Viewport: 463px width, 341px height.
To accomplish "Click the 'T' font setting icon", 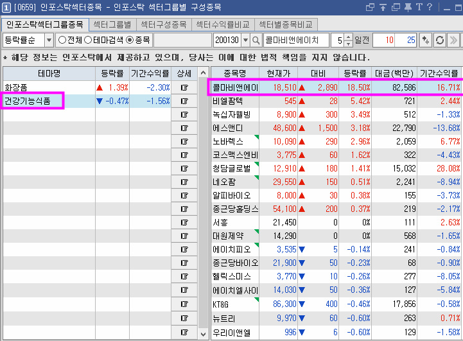I will point(419,7).
